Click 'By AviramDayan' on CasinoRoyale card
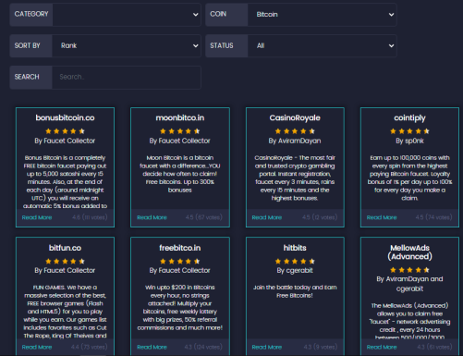 coord(295,141)
